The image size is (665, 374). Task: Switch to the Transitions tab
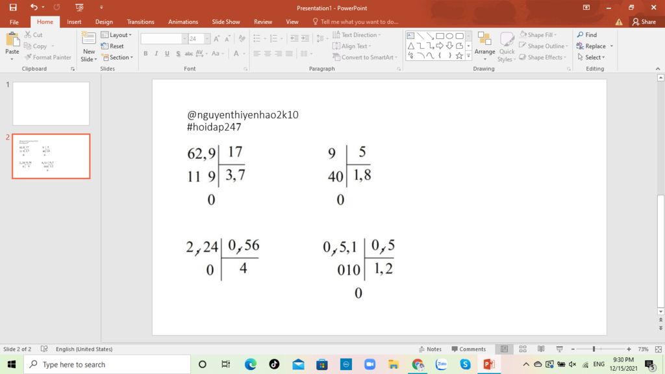(140, 21)
